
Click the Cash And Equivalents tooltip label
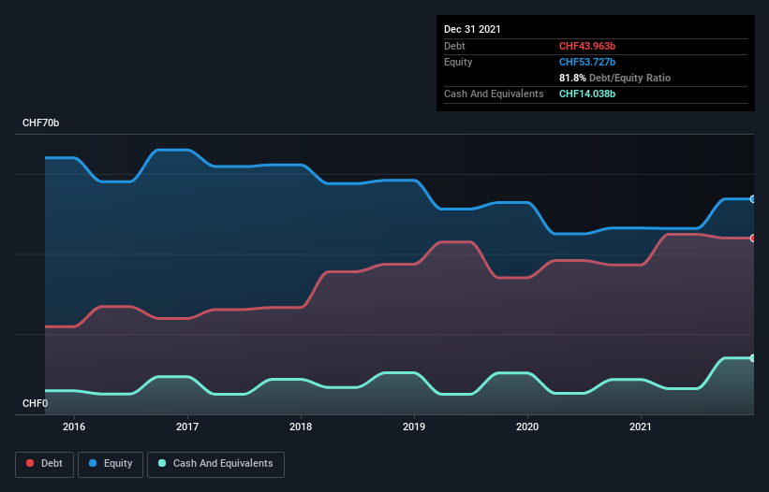click(x=494, y=94)
